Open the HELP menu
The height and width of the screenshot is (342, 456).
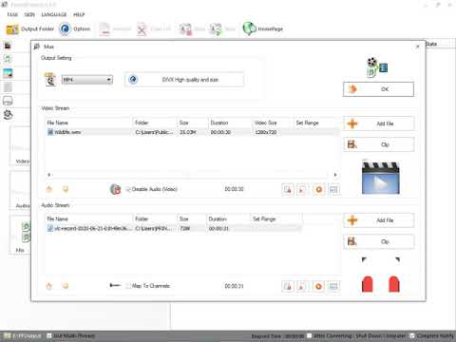pos(79,14)
